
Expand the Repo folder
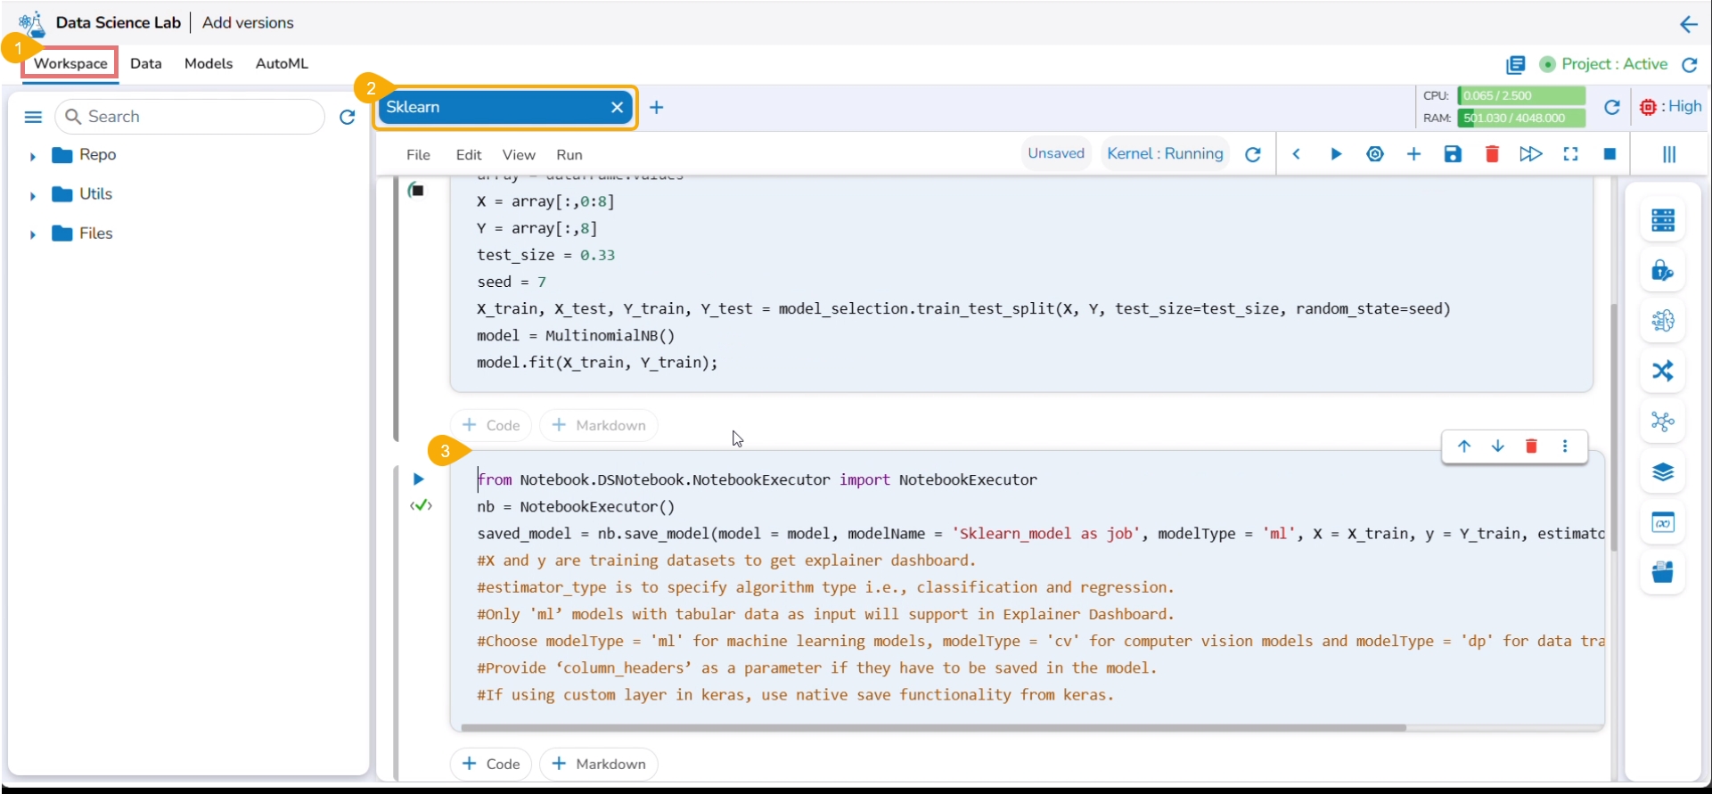pyautogui.click(x=33, y=156)
